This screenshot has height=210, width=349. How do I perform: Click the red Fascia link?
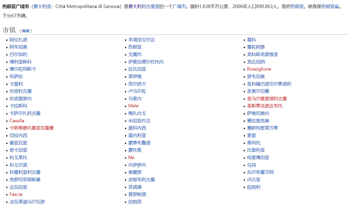point(16,195)
